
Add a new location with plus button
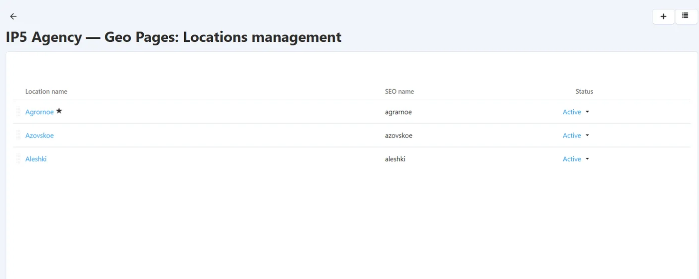(664, 16)
